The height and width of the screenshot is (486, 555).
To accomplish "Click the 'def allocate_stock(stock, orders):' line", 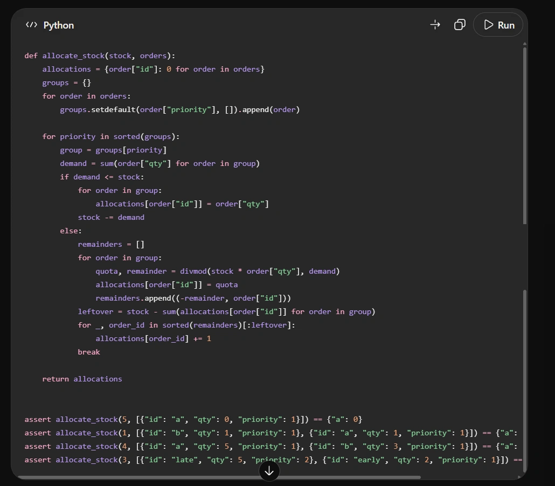I will point(100,56).
